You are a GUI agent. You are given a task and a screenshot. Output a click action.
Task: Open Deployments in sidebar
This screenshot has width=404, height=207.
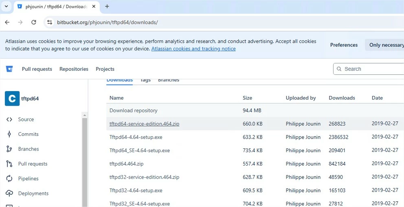(x=33, y=193)
